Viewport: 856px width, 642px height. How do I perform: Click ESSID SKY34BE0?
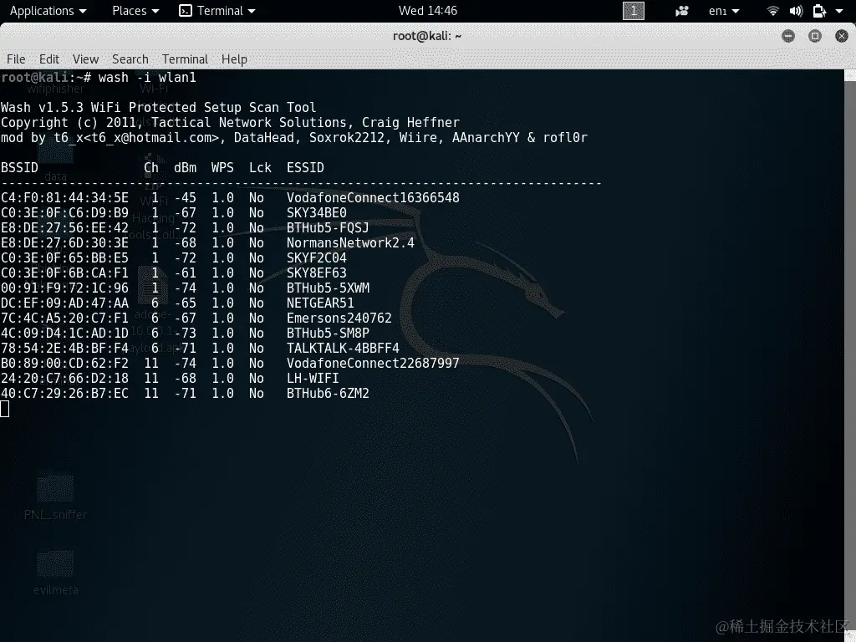[317, 213]
